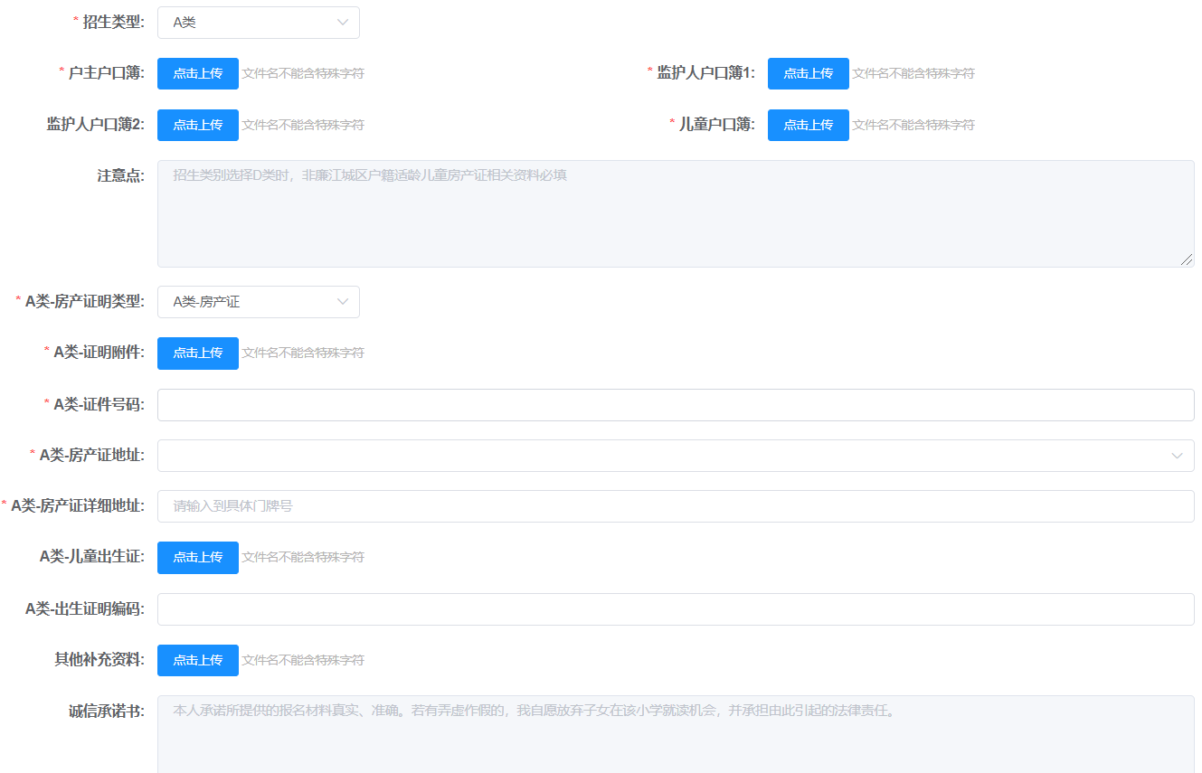Upload the A类-儿童出生证 file

click(x=198, y=557)
